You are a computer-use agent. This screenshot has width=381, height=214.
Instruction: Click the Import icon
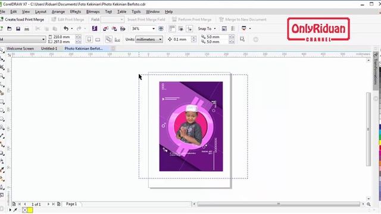pyautogui.click(x=105, y=29)
